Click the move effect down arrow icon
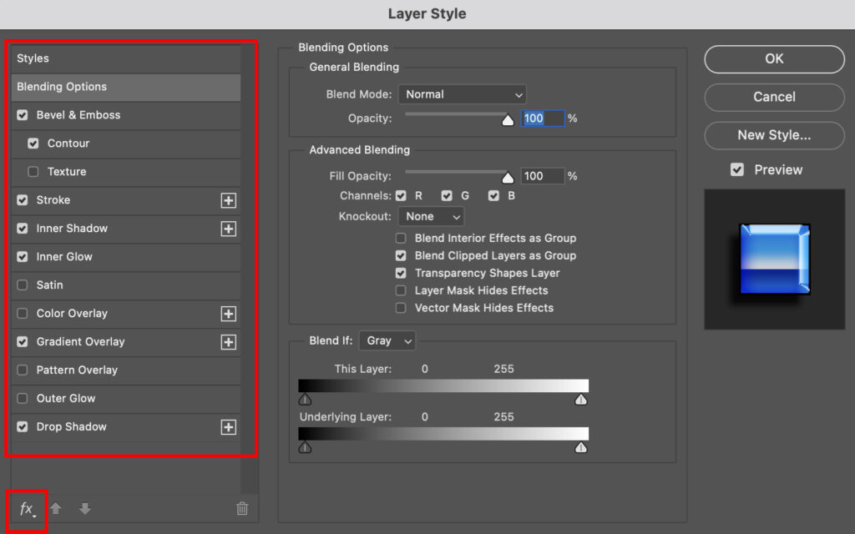 pos(84,508)
